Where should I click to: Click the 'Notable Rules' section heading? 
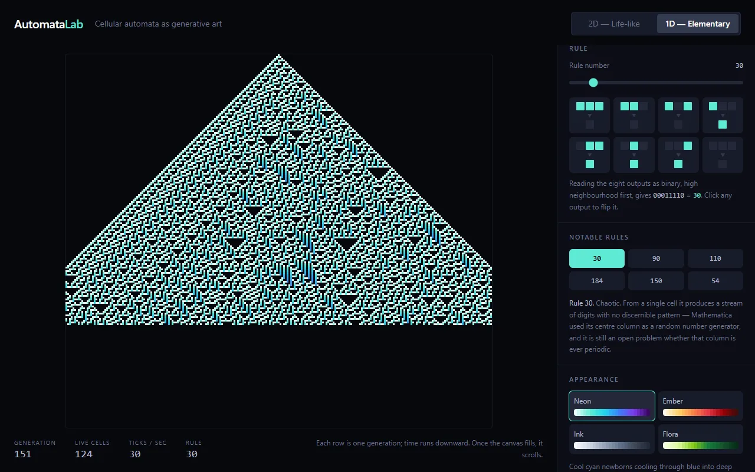pos(599,237)
